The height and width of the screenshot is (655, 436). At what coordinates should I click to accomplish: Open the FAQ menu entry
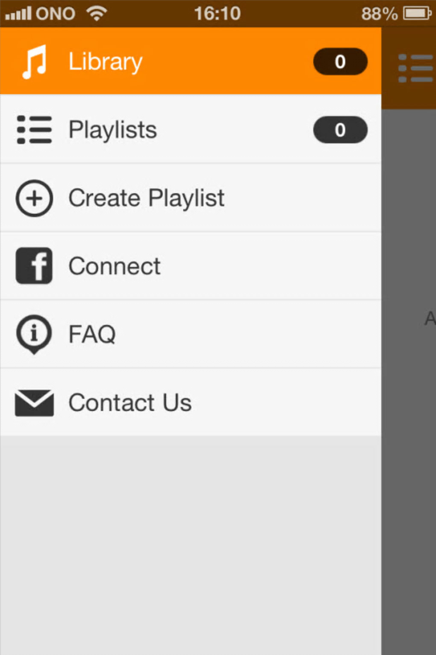tap(92, 334)
